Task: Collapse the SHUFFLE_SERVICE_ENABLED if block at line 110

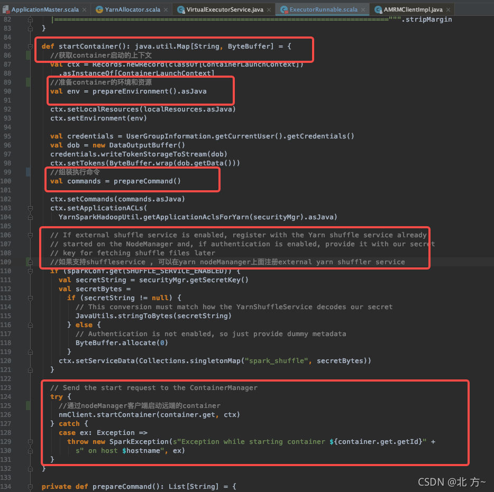Action: coord(30,271)
